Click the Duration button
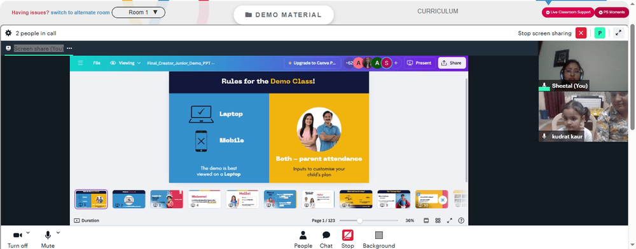This screenshot has height=249, width=636. pos(86,220)
